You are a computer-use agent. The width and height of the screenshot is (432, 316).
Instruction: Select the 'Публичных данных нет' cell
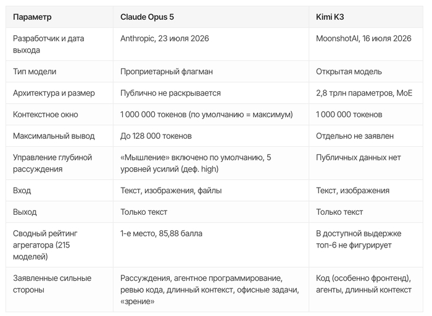358,157
